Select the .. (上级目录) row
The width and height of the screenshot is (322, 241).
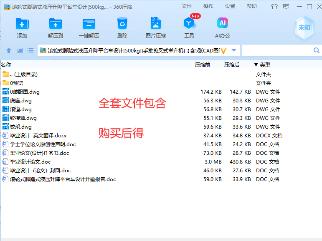click(x=161, y=74)
